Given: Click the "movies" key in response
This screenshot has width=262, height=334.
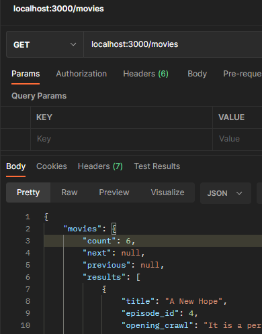Looking at the screenshot, I should [82, 229].
